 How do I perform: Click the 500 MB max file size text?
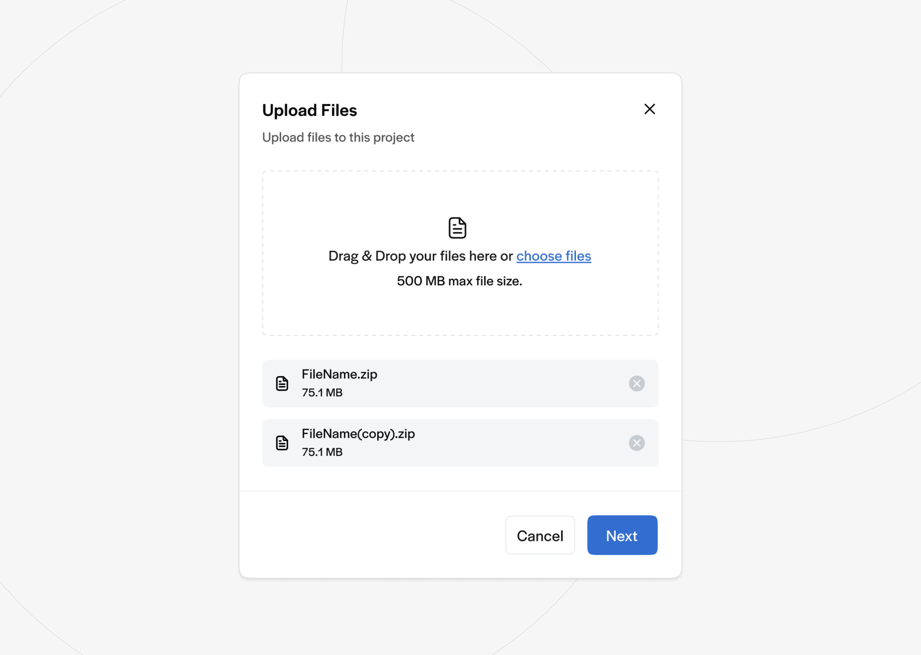459,281
